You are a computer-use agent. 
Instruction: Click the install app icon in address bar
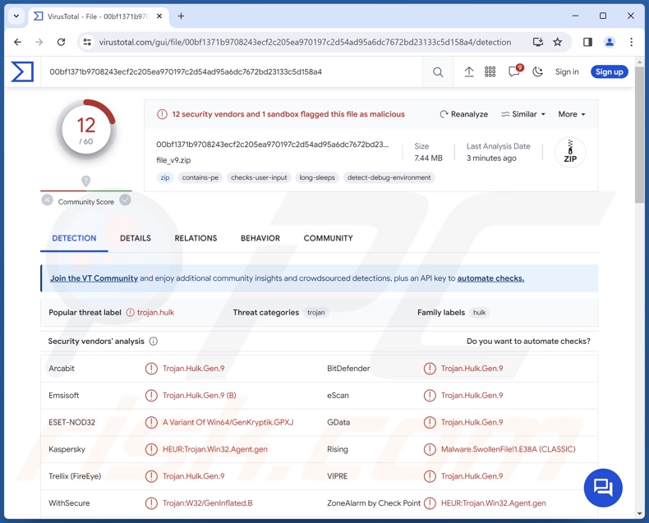(x=537, y=42)
